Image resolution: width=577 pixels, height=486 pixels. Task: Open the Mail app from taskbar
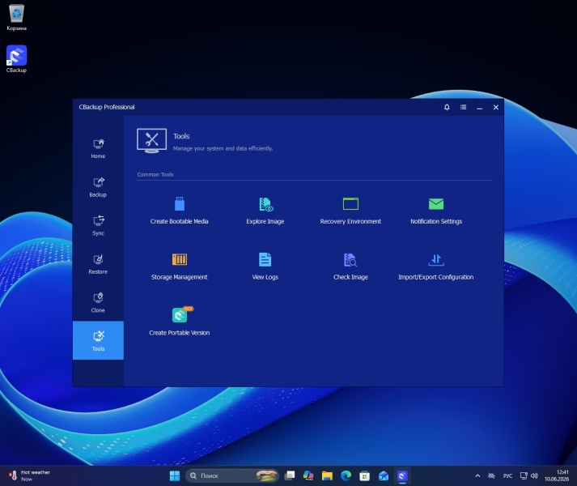click(384, 475)
